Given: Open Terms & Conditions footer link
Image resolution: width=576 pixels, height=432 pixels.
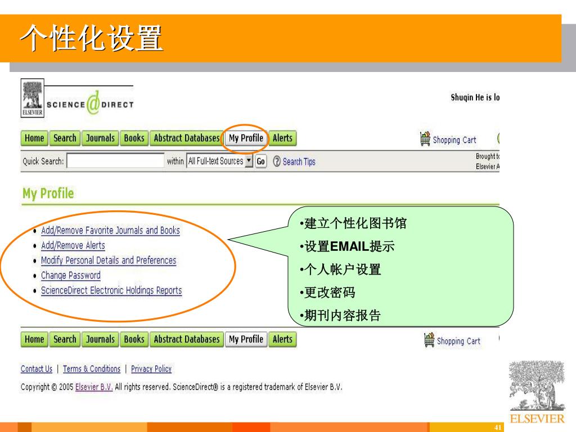Looking at the screenshot, I should tap(92, 369).
